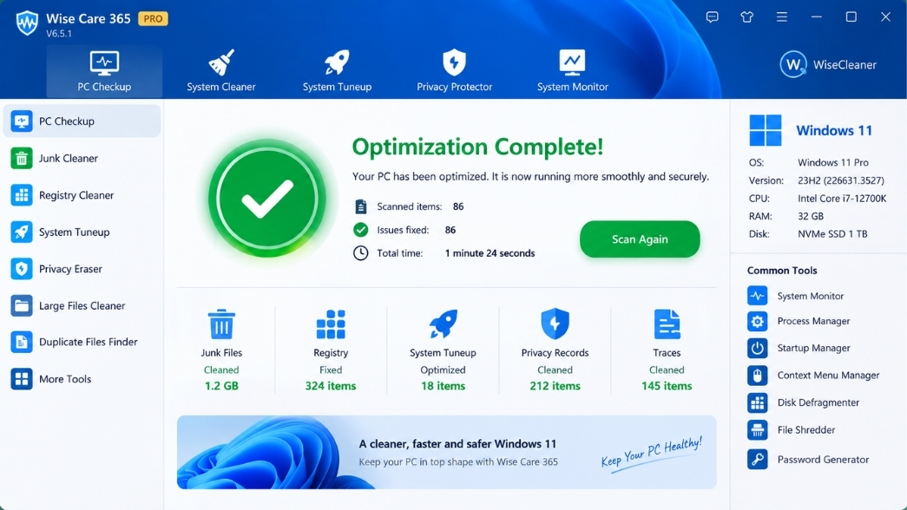The image size is (907, 510).
Task: Launch Startup Manager label
Action: 813,348
